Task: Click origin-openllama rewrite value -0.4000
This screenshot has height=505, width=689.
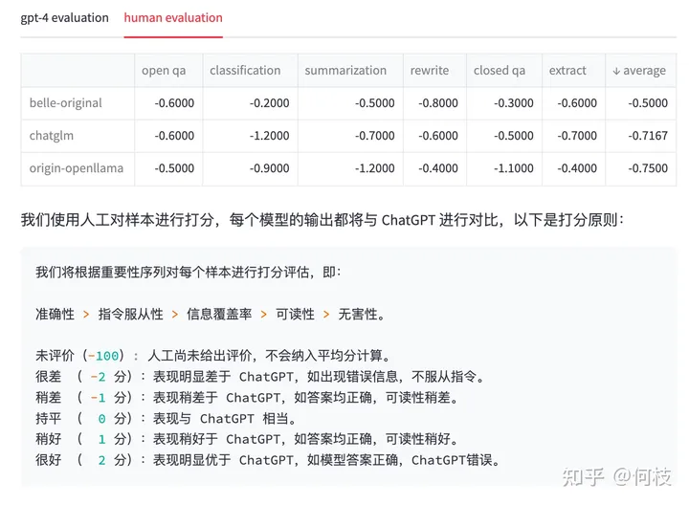Action: tap(438, 168)
